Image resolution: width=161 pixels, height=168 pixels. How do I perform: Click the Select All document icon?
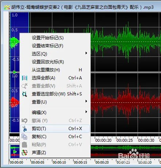point(25,78)
